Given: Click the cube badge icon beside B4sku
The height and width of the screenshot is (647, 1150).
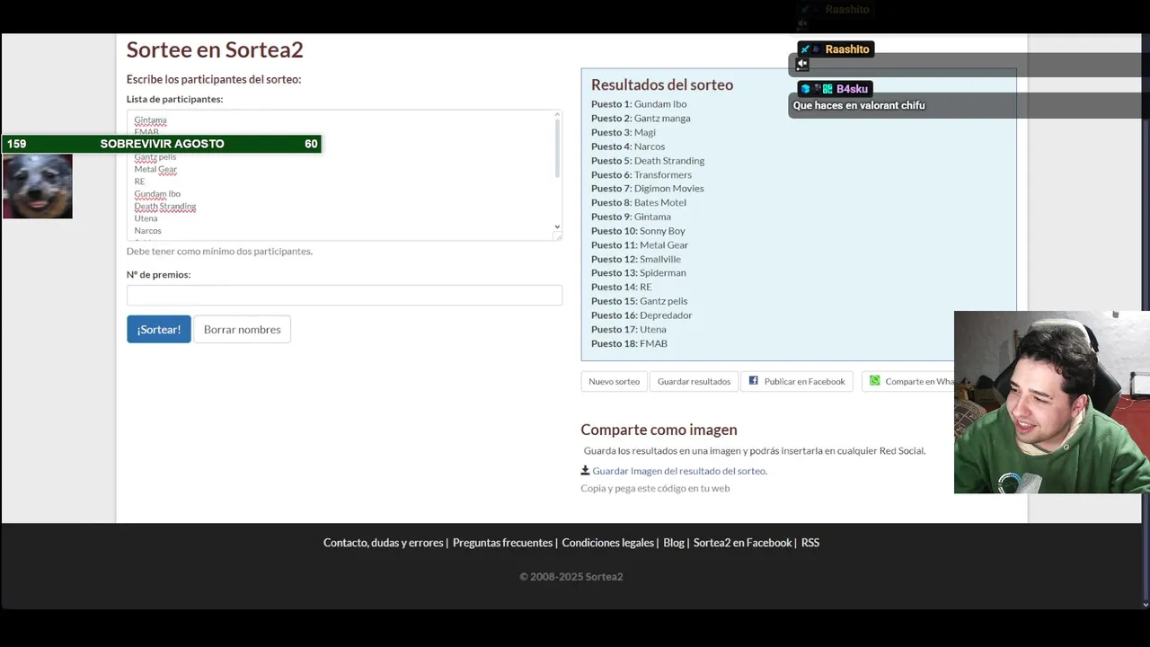Looking at the screenshot, I should coord(805,89).
